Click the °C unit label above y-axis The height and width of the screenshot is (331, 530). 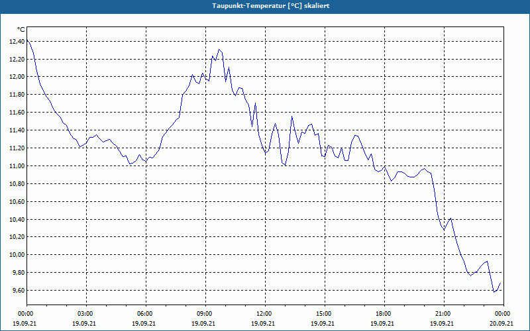coord(21,30)
